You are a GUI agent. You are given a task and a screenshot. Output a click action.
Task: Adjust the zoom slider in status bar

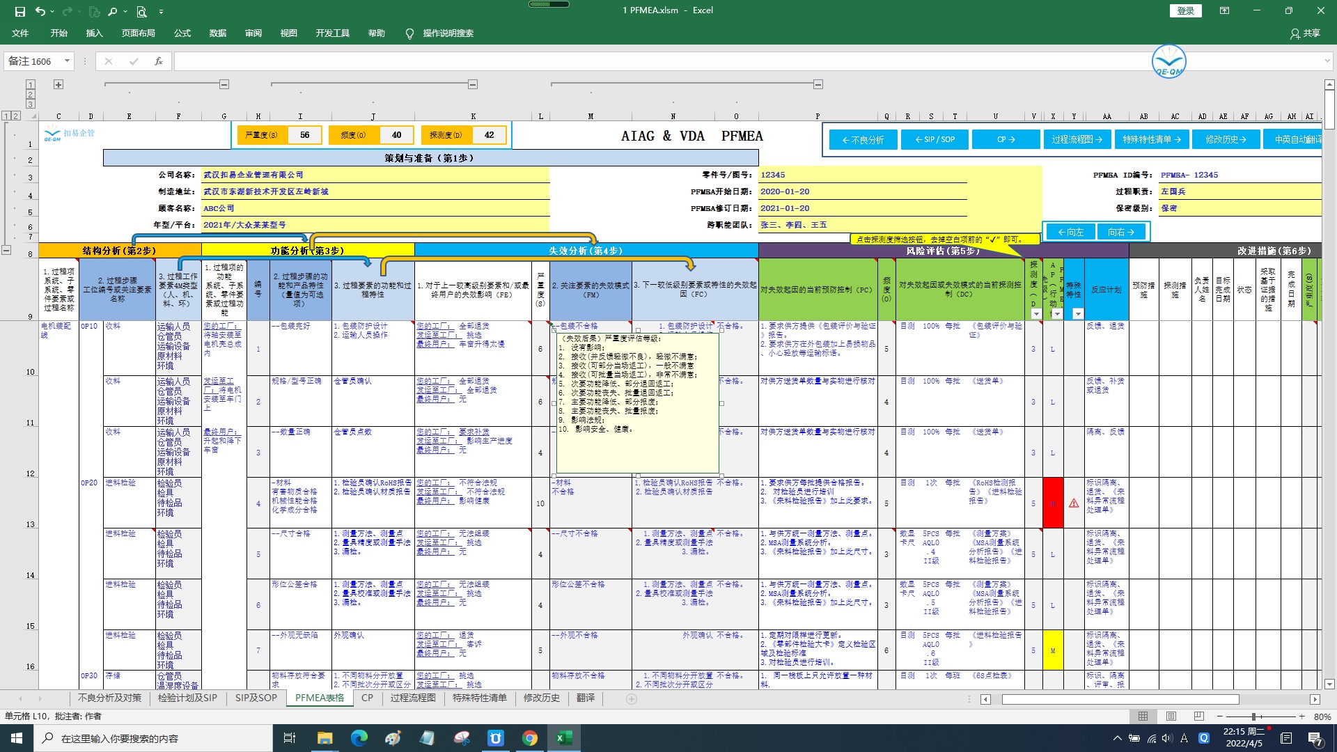pyautogui.click(x=1253, y=716)
